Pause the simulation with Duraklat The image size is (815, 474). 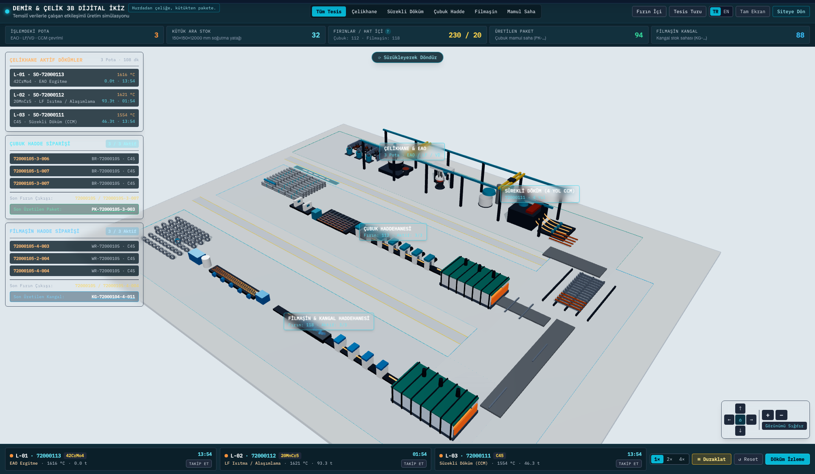(x=711, y=459)
